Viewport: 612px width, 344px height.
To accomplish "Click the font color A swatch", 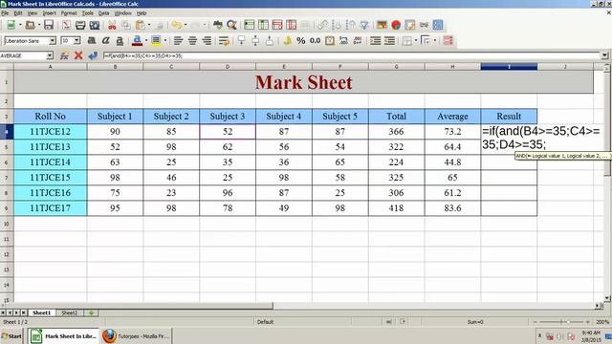I will coord(137,40).
